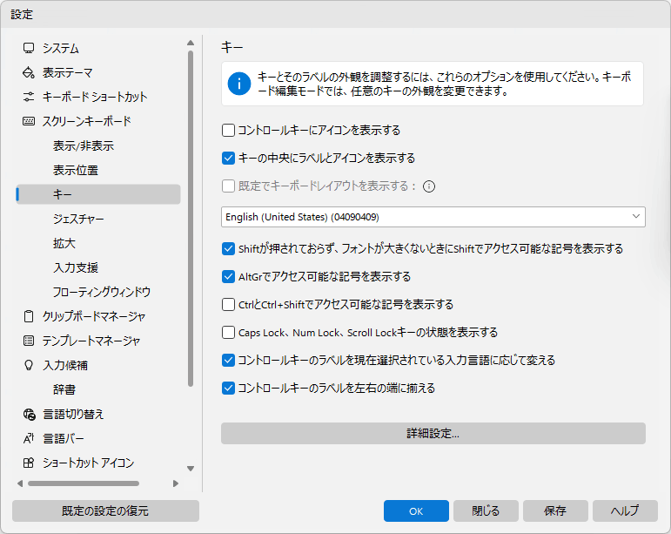Uncheck コントロールキーのラベルを現在選択されている入力言語に応じて変える
The image size is (671, 534).
tap(229, 360)
